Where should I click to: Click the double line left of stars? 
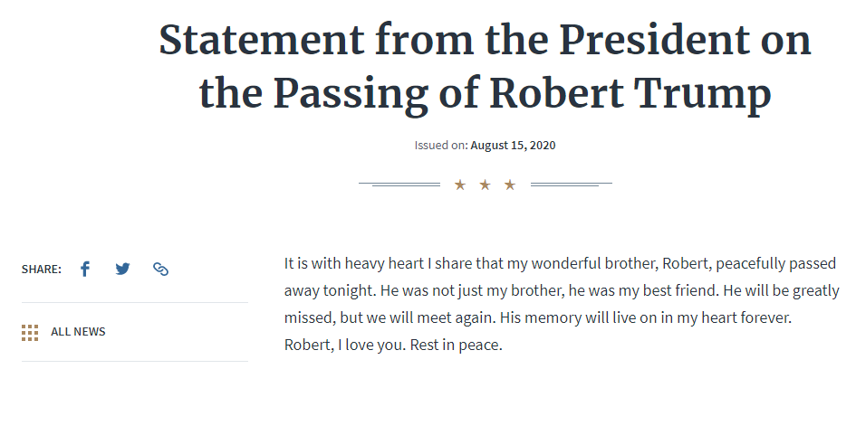[399, 185]
